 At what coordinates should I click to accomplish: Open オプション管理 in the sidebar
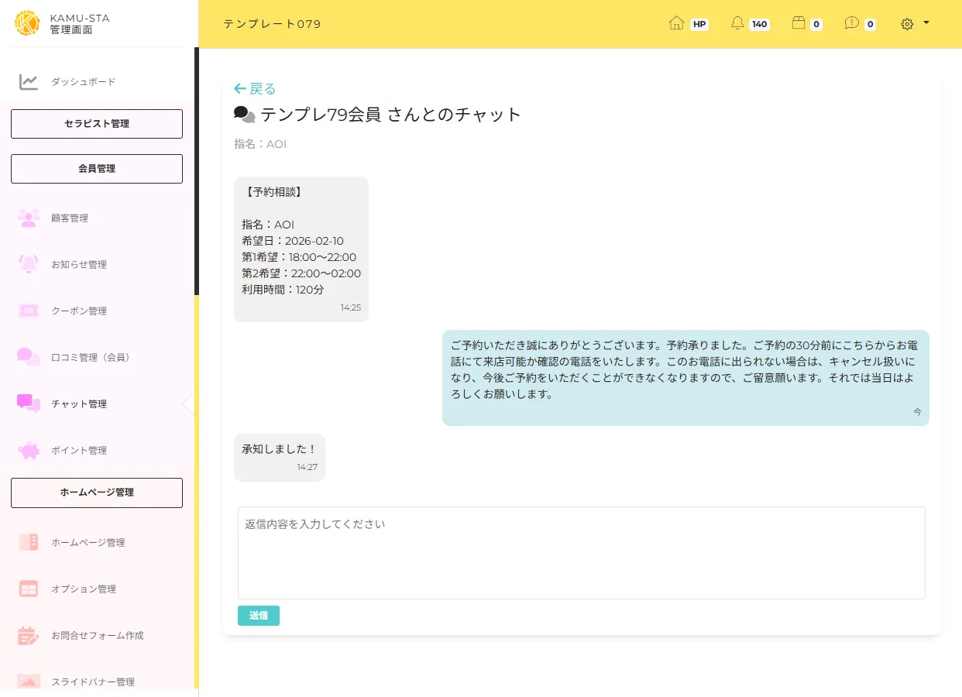point(84,589)
